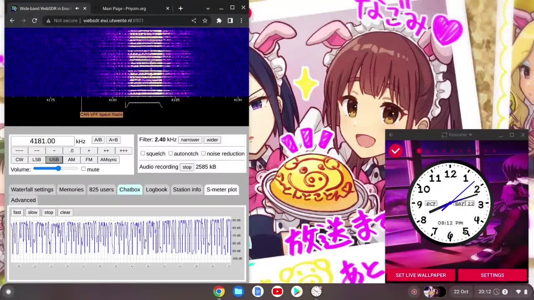Open the S-meter plot tab

[x=222, y=190]
